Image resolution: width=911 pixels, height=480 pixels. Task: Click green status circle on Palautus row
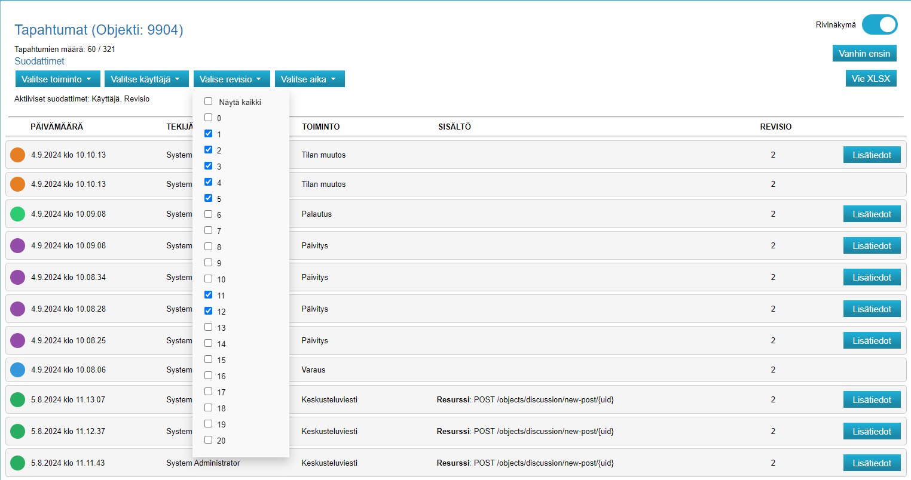18,214
